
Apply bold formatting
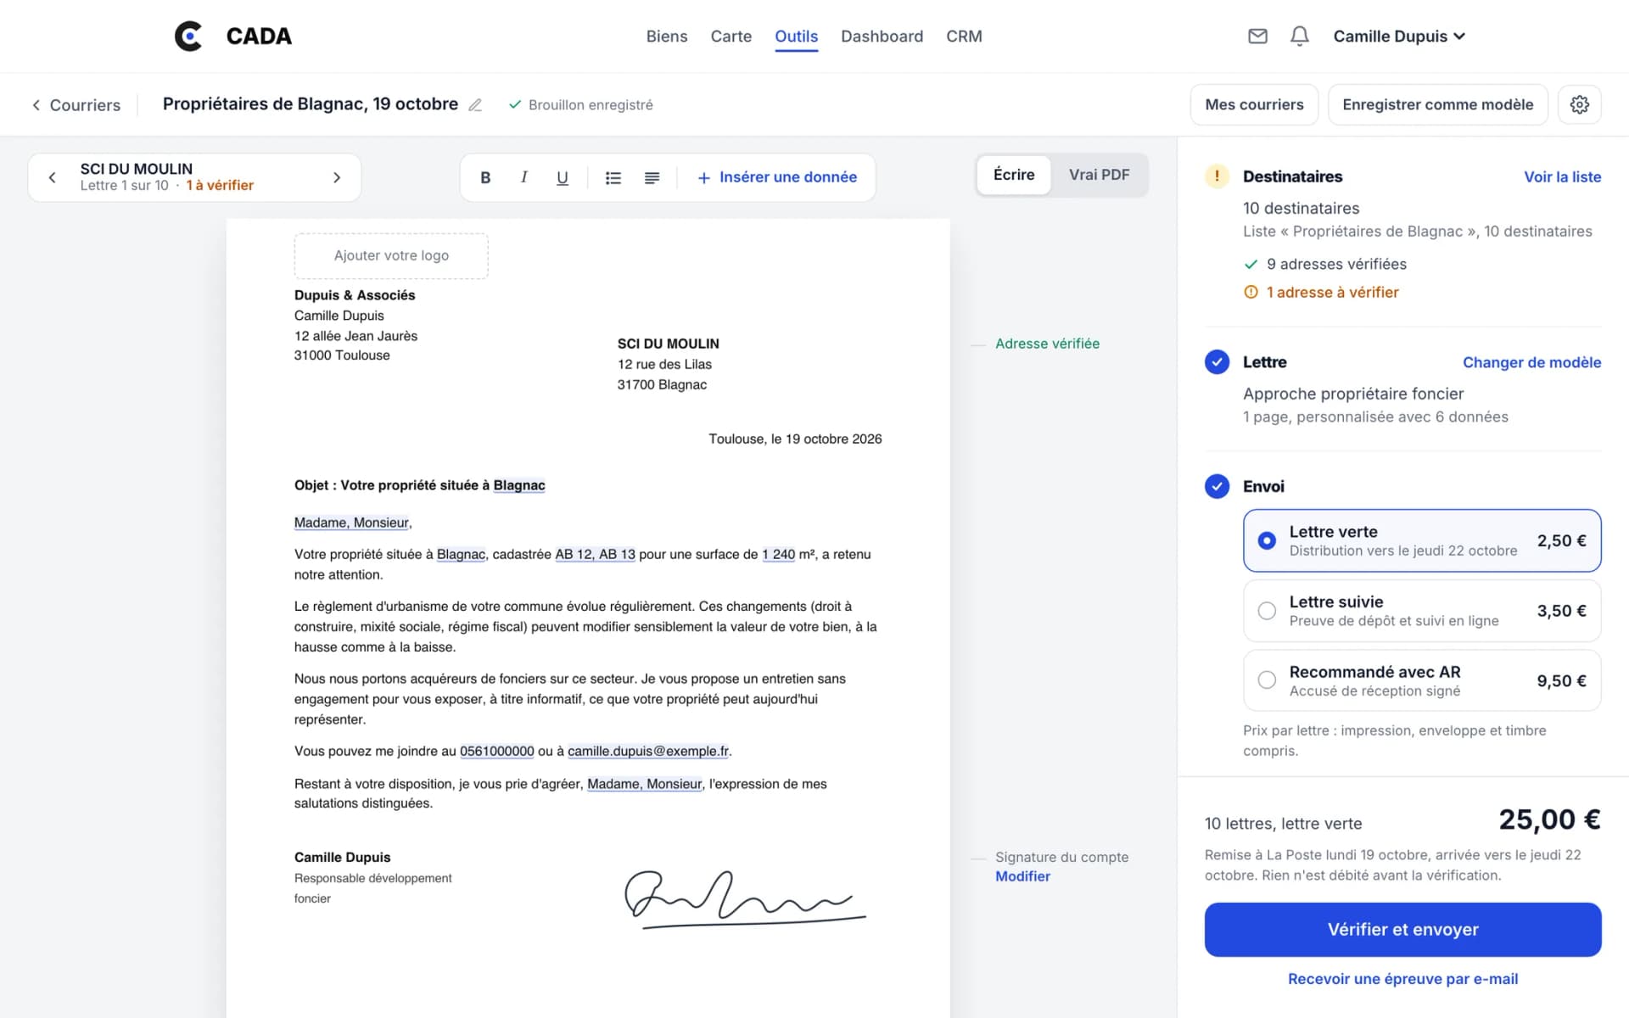click(485, 177)
